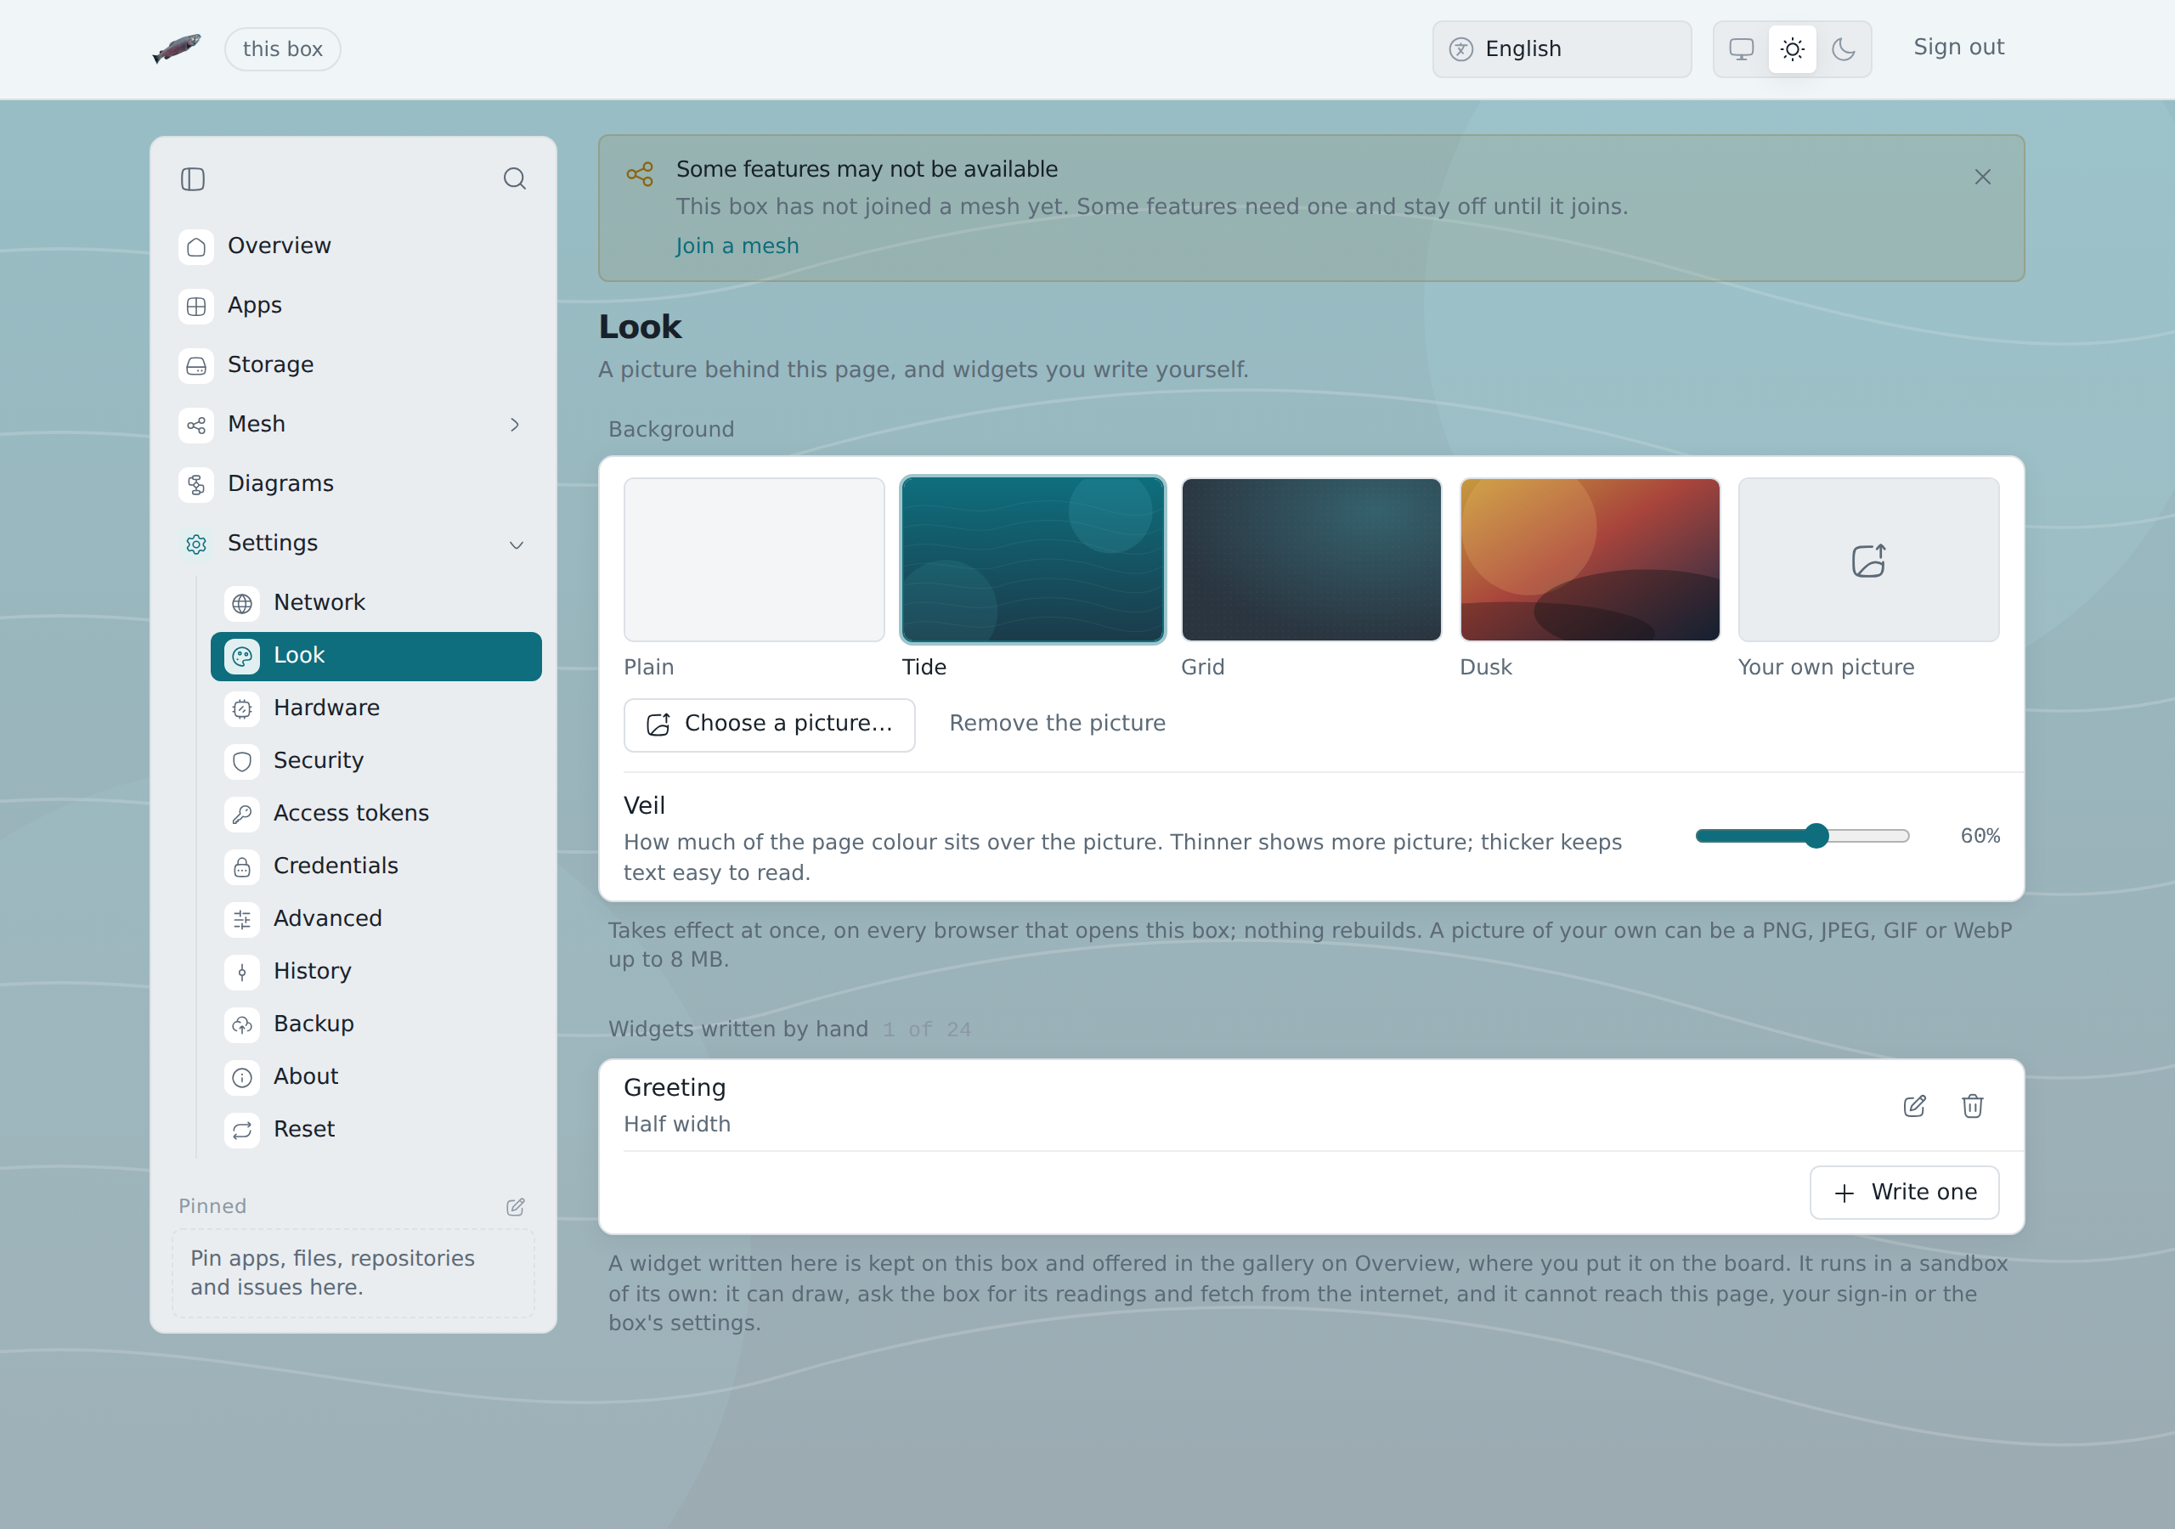Click the fish logo in header

tap(178, 48)
